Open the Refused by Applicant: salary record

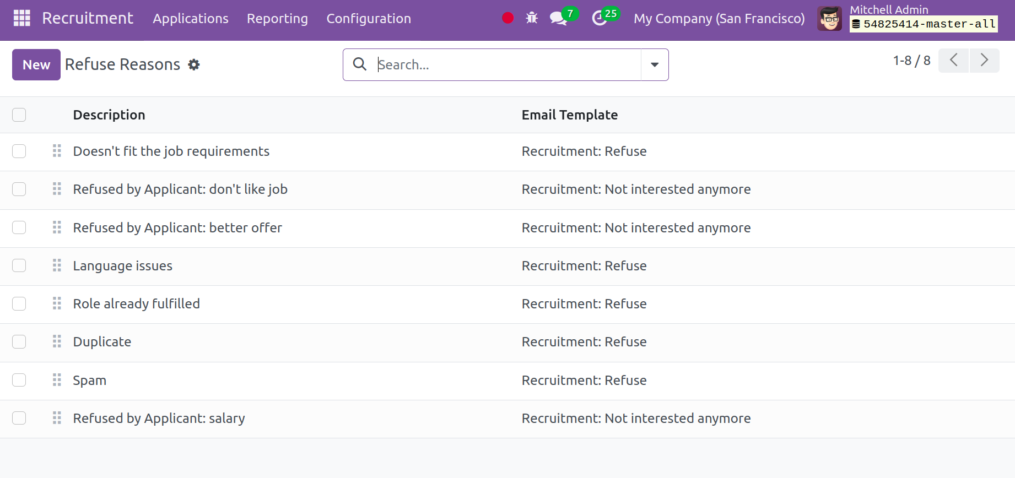point(159,419)
